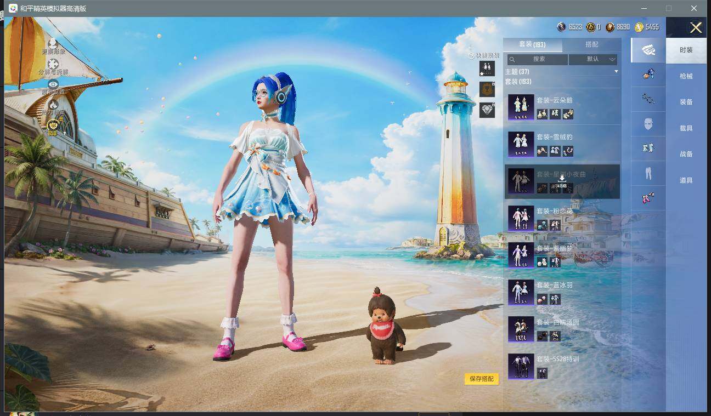Click the bronze coin currency showing 8690

610,27
